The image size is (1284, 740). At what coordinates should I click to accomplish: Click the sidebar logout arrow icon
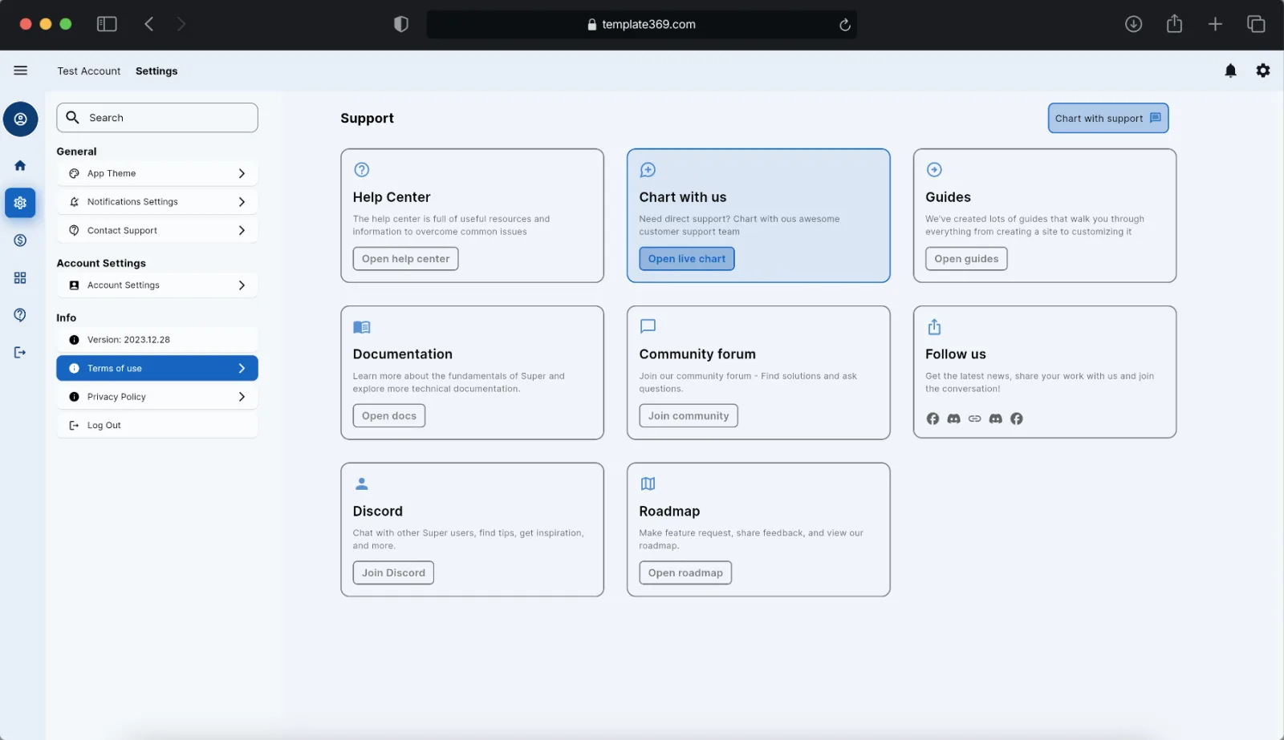[20, 352]
